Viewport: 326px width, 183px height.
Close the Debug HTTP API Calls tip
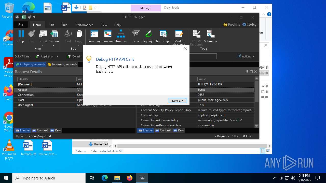point(186,49)
